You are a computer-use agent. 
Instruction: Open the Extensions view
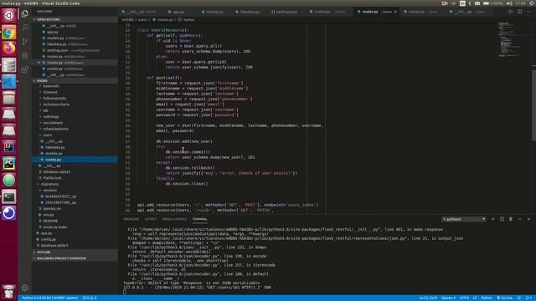pyautogui.click(x=24, y=69)
